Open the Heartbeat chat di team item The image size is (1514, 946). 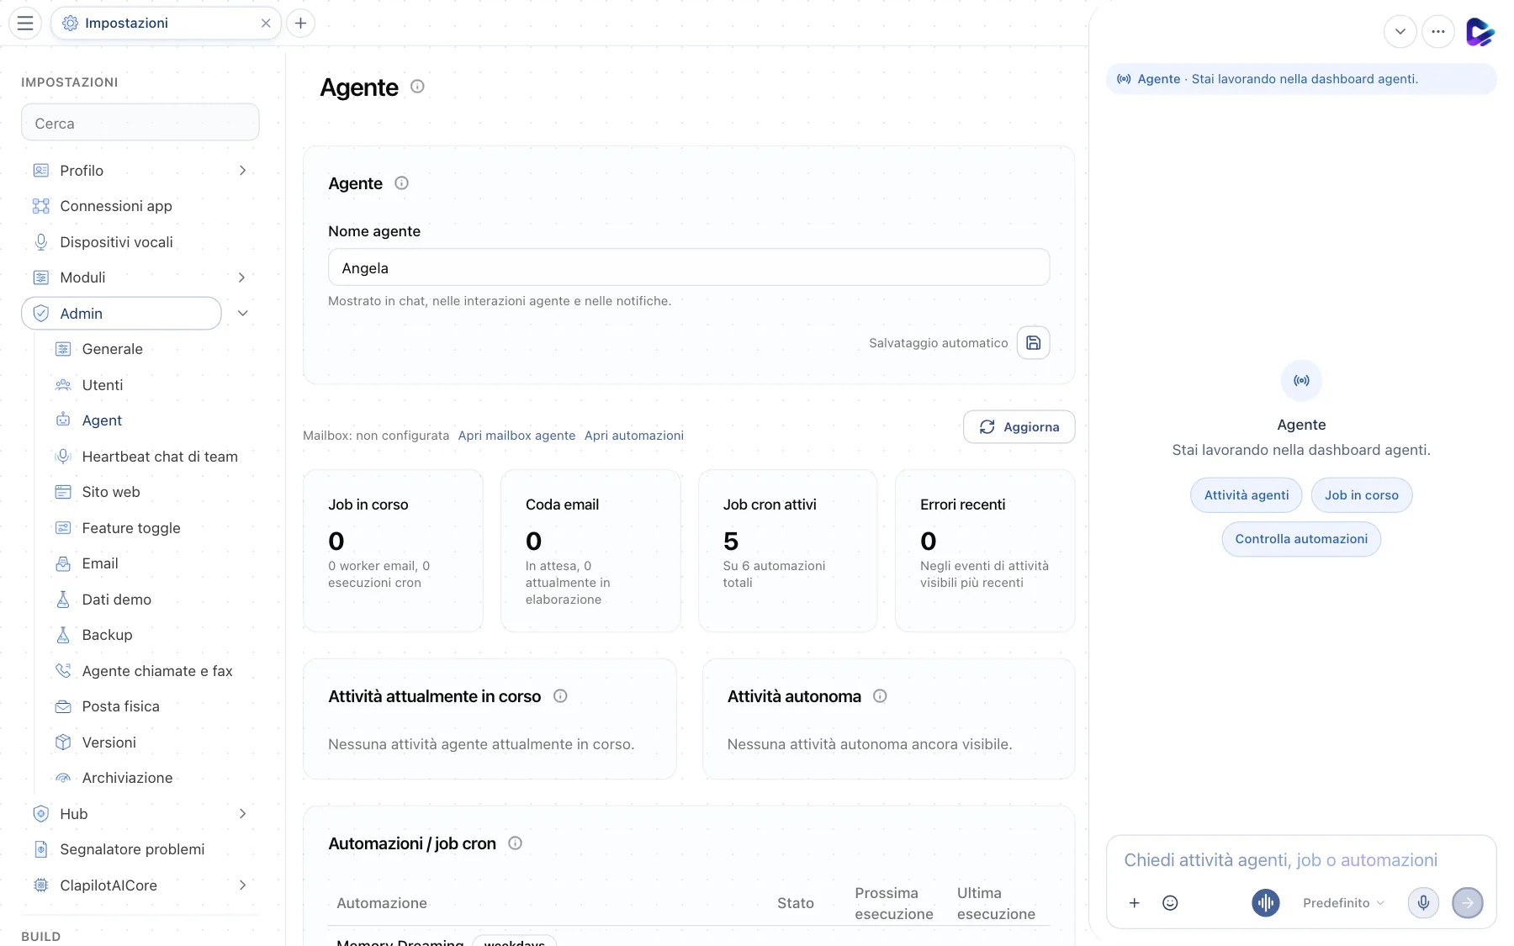point(160,457)
